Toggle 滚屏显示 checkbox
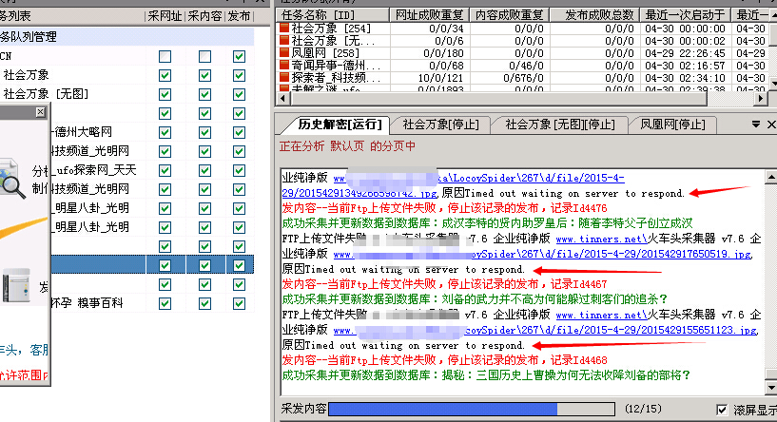This screenshot has width=777, height=422. pyautogui.click(x=722, y=409)
